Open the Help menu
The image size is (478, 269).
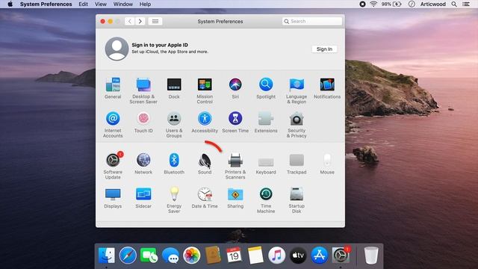tap(145, 4)
